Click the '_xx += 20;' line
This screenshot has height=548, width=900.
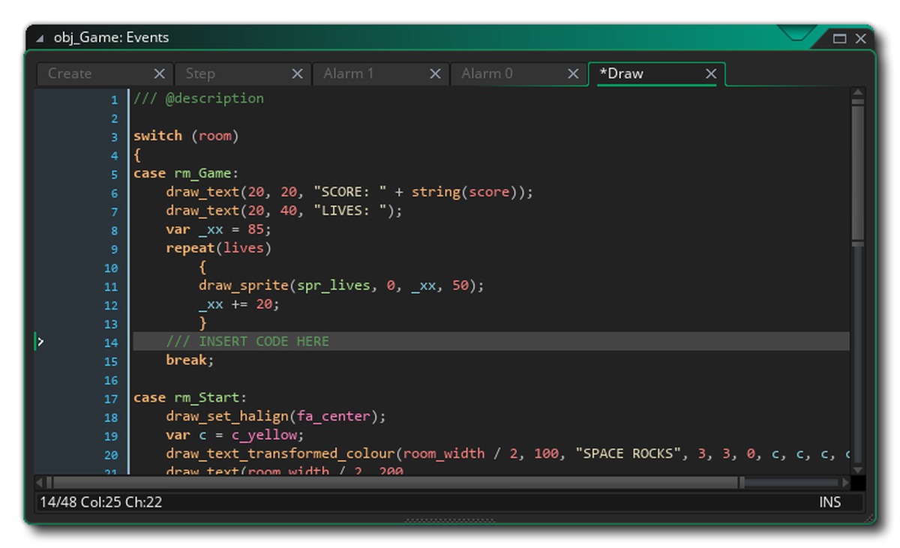click(238, 304)
